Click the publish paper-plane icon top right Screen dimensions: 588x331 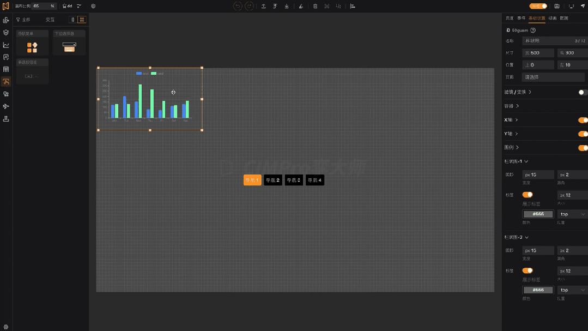583,6
